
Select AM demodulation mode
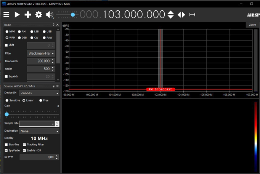pyautogui.click(x=22, y=32)
